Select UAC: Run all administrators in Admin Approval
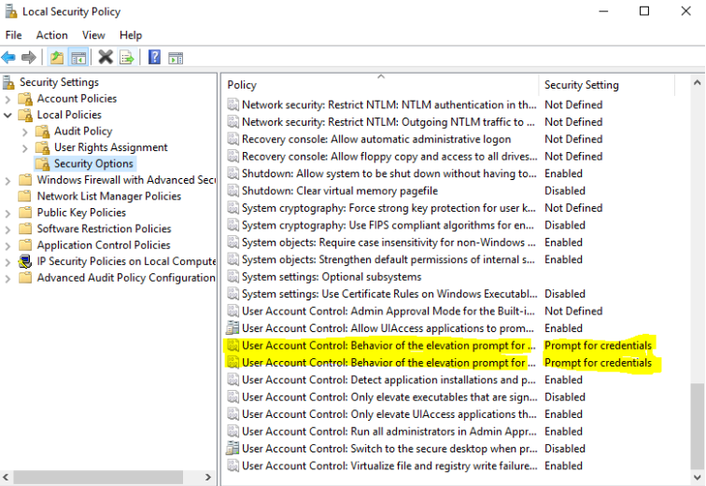The image size is (706, 486). tap(389, 432)
